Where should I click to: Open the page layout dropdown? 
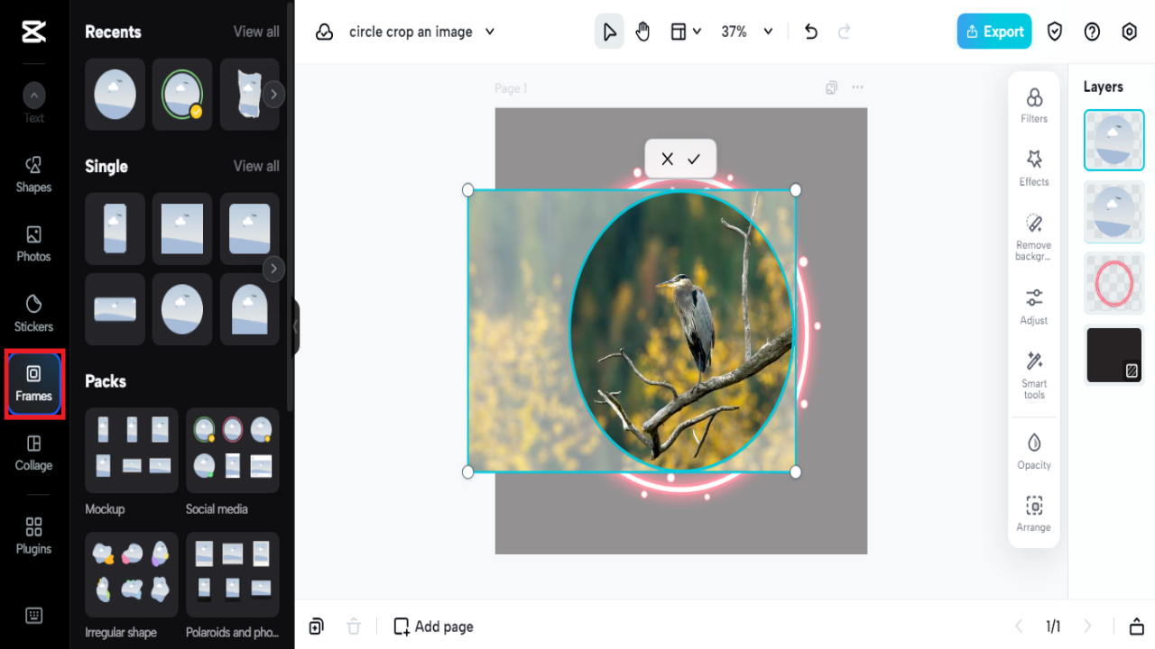click(686, 31)
